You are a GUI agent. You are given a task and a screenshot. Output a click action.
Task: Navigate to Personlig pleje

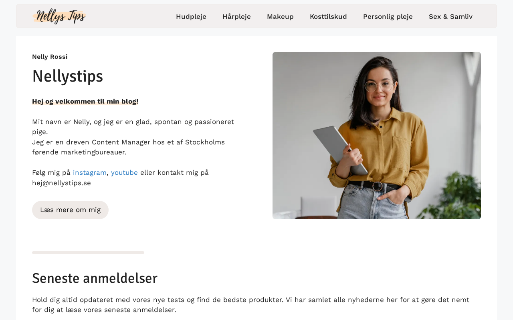tap(388, 16)
